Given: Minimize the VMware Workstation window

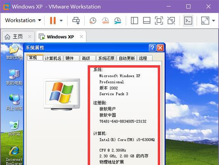Looking at the screenshot, I should coord(169,7).
